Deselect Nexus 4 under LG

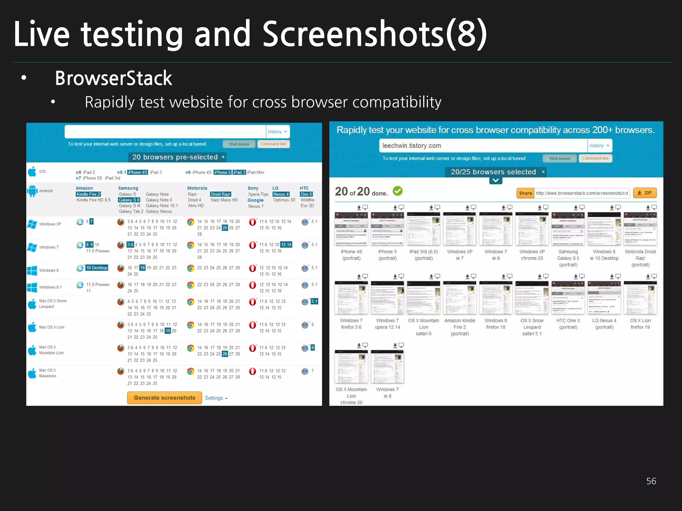[281, 194]
